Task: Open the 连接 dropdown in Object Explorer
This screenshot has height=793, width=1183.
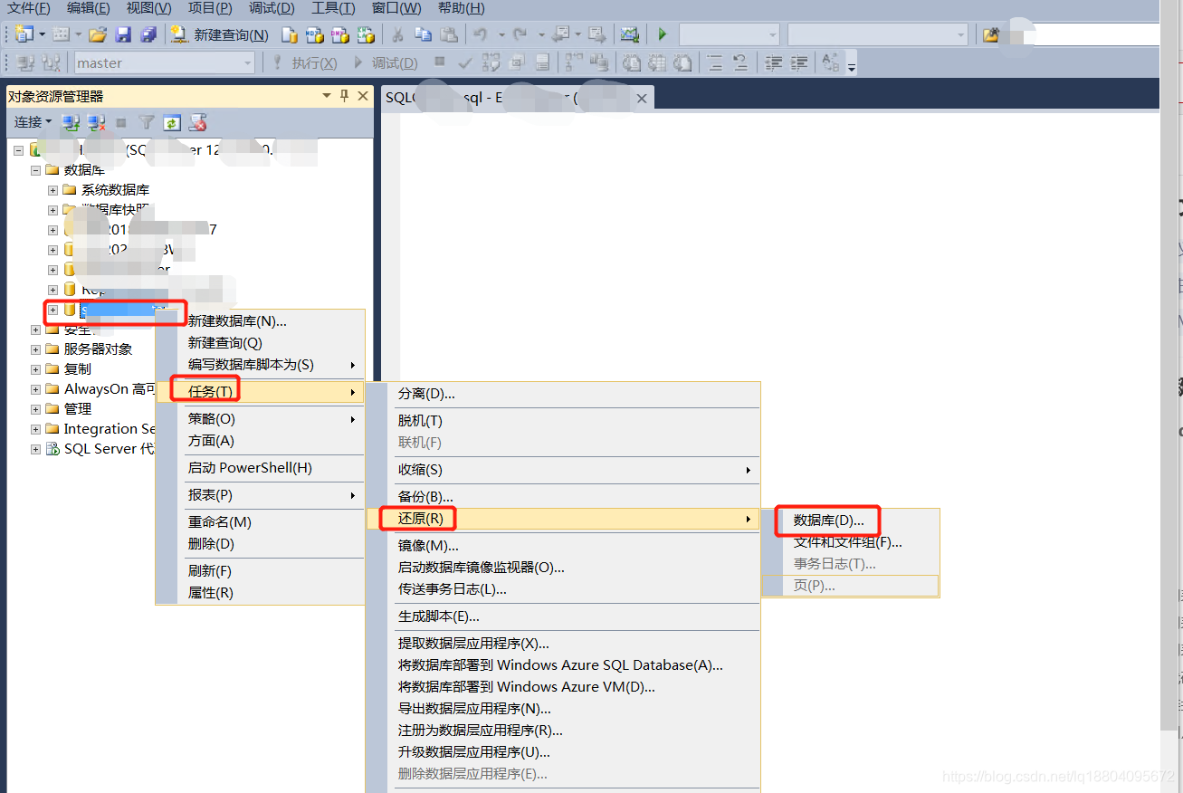Action: click(33, 121)
